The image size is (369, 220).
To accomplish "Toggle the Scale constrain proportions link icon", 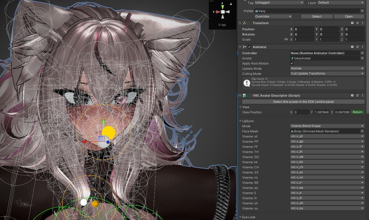I will [x=286, y=39].
